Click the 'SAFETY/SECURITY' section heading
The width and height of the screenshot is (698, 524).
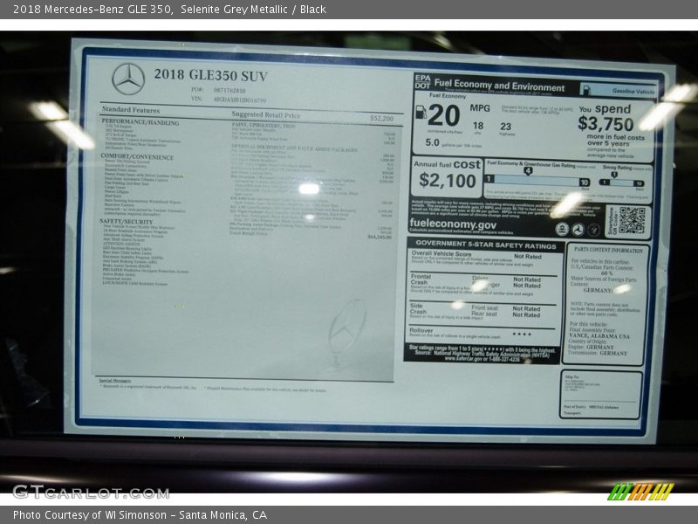(126, 222)
